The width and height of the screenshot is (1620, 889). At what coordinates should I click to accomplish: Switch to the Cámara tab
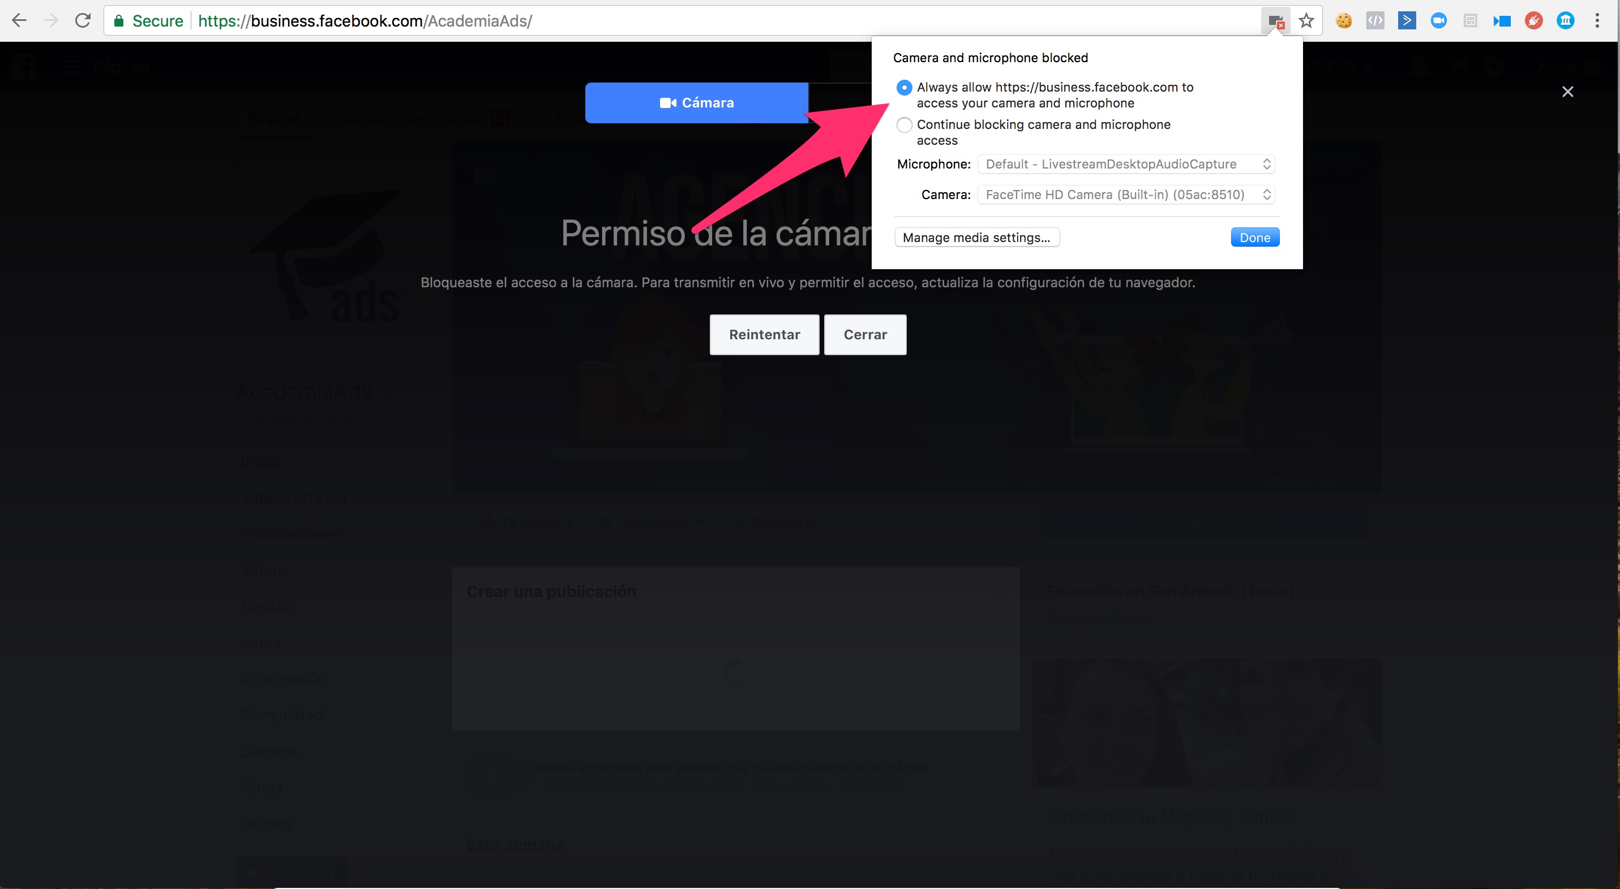click(x=697, y=102)
